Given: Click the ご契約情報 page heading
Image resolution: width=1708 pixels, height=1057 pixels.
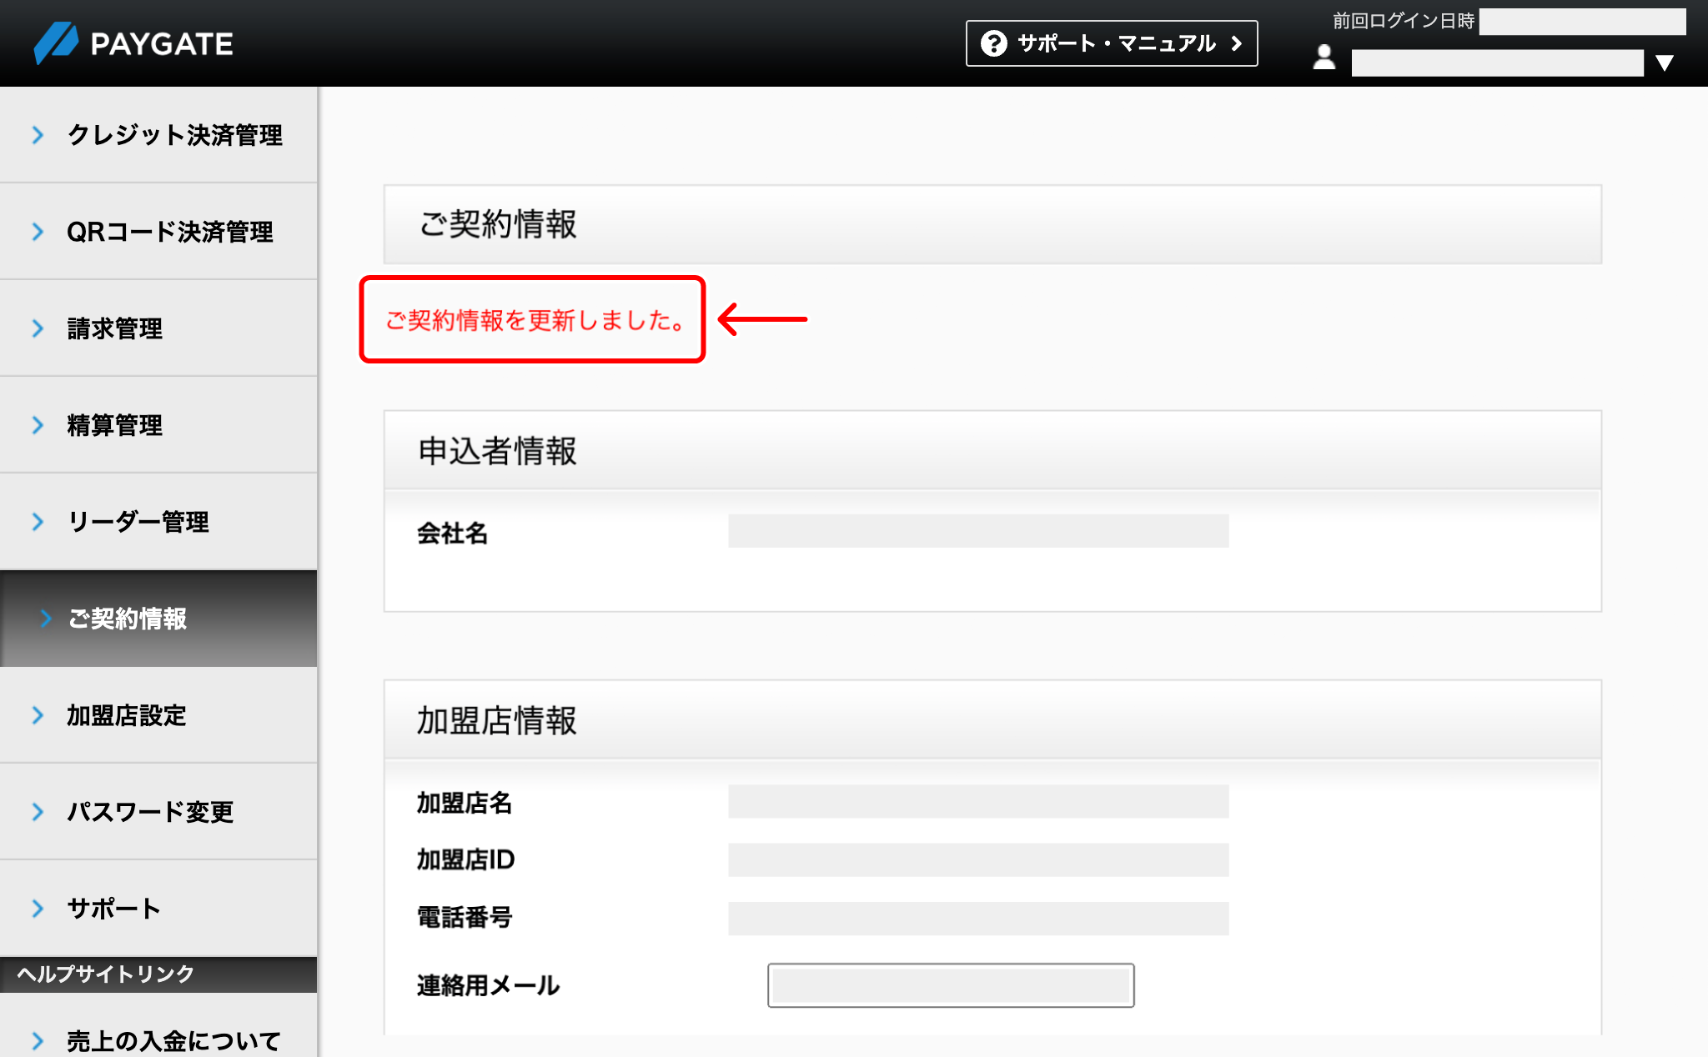Looking at the screenshot, I should (498, 224).
